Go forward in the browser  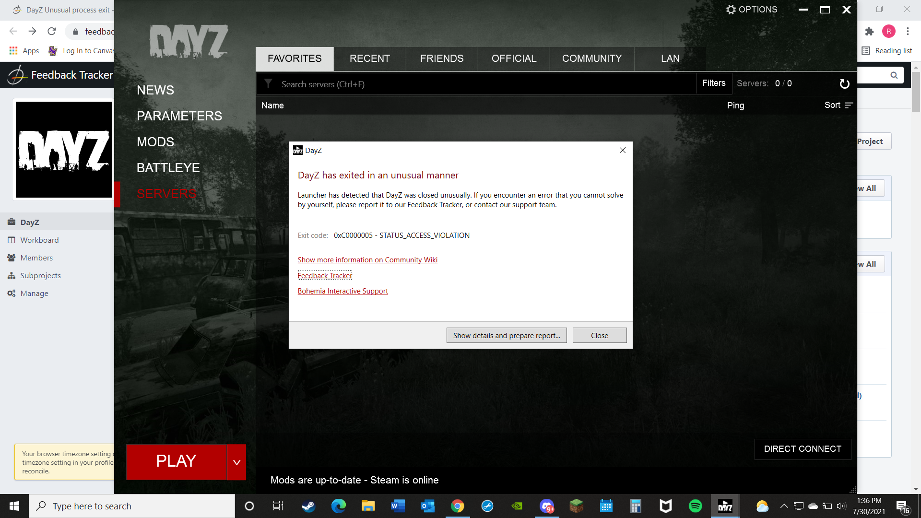[33, 31]
